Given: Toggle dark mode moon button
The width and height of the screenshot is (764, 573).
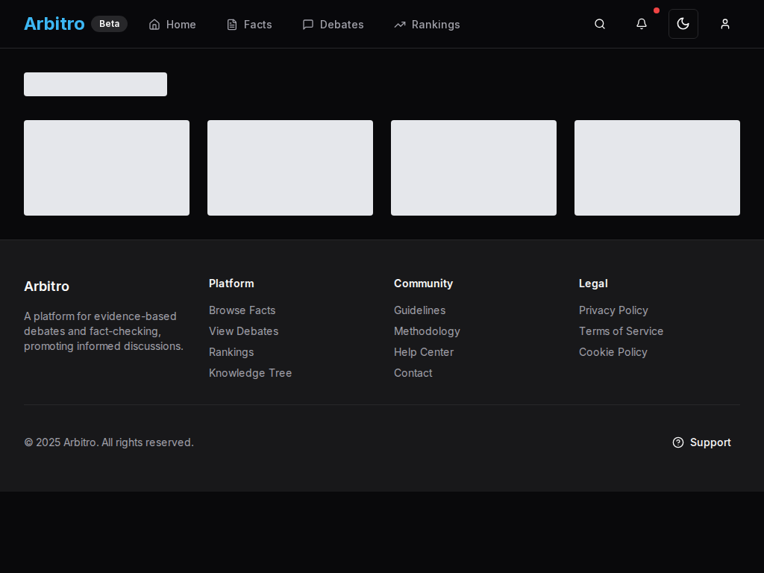Looking at the screenshot, I should [x=683, y=24].
